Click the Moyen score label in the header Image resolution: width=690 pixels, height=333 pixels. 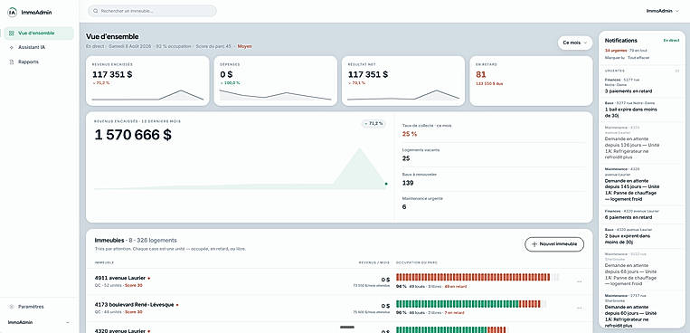[245, 46]
